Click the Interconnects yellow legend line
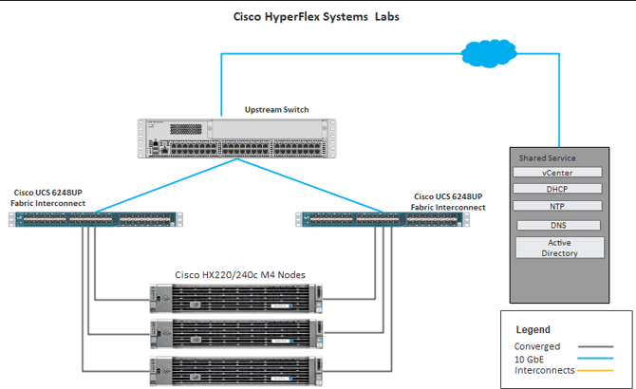This screenshot has width=636, height=389. pyautogui.click(x=595, y=370)
